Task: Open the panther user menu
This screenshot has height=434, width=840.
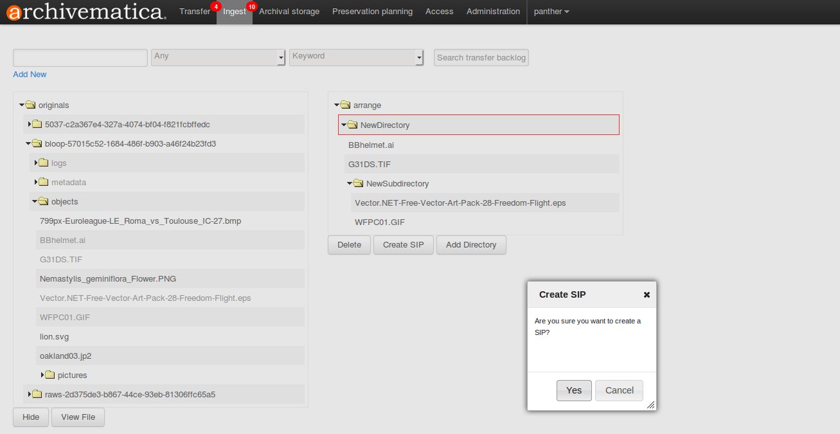Action: [x=551, y=12]
